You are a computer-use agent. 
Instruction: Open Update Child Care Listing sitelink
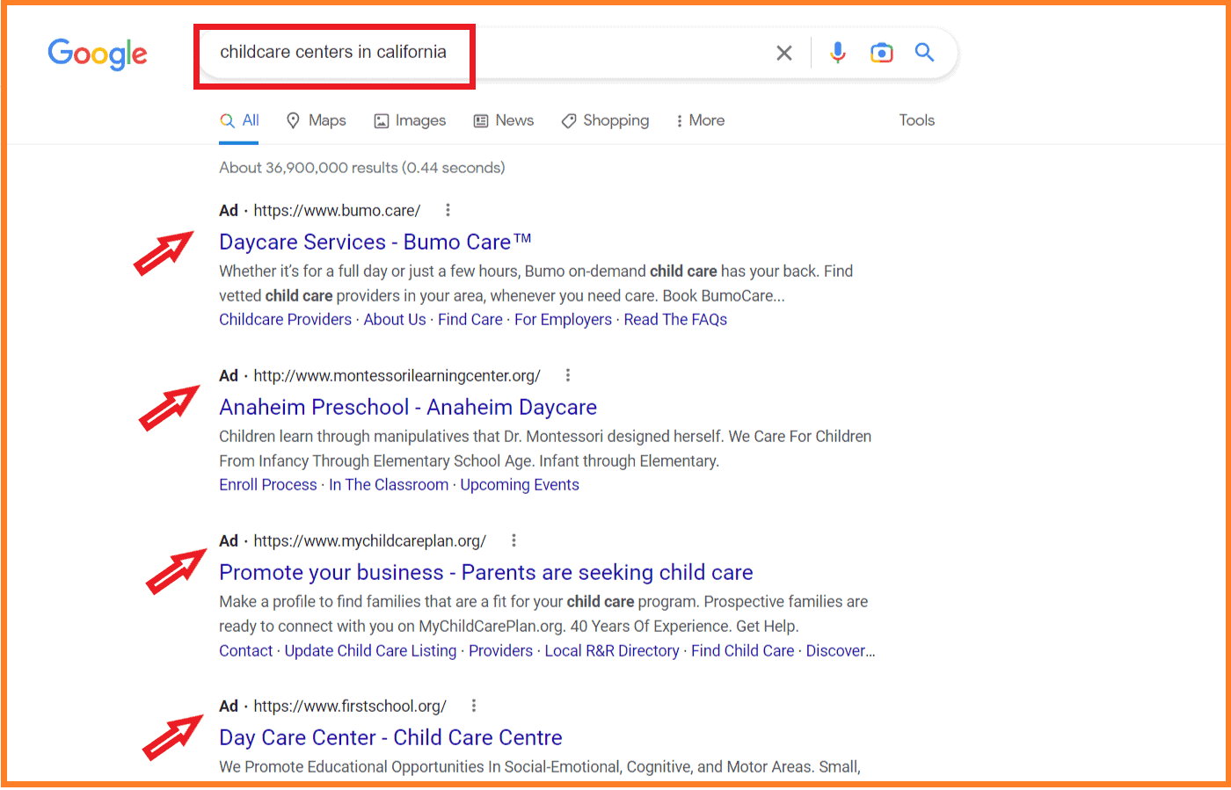click(370, 651)
